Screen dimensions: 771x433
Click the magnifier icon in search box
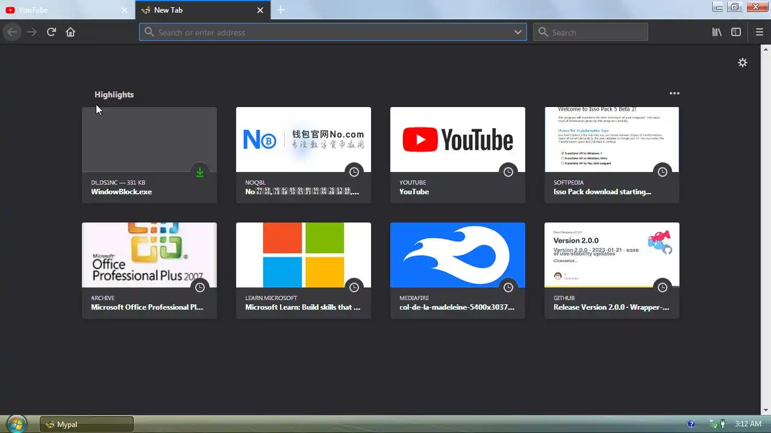pos(543,32)
